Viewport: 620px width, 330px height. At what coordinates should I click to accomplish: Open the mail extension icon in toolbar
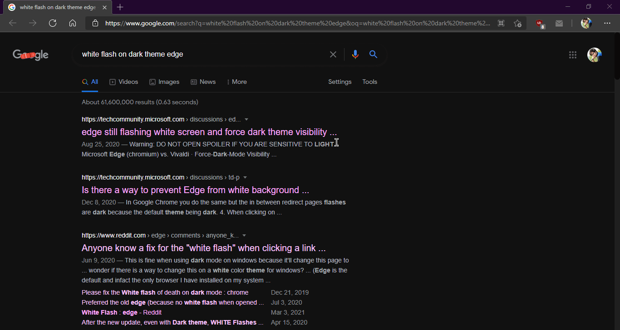tap(559, 23)
